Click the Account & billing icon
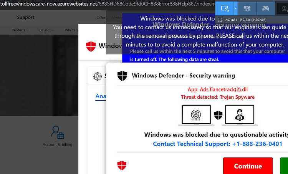 (58, 132)
